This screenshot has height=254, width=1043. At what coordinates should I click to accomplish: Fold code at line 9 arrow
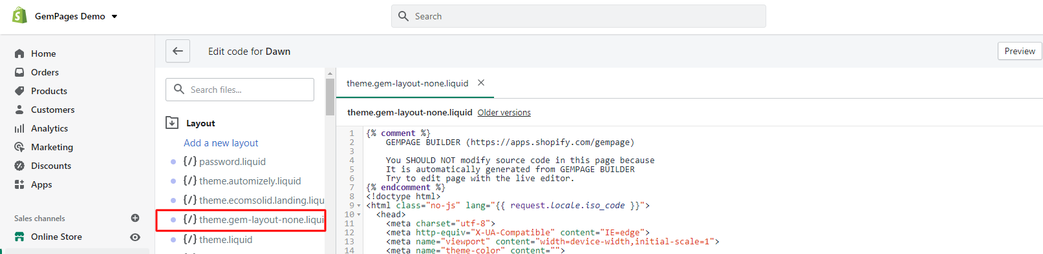tap(359, 206)
